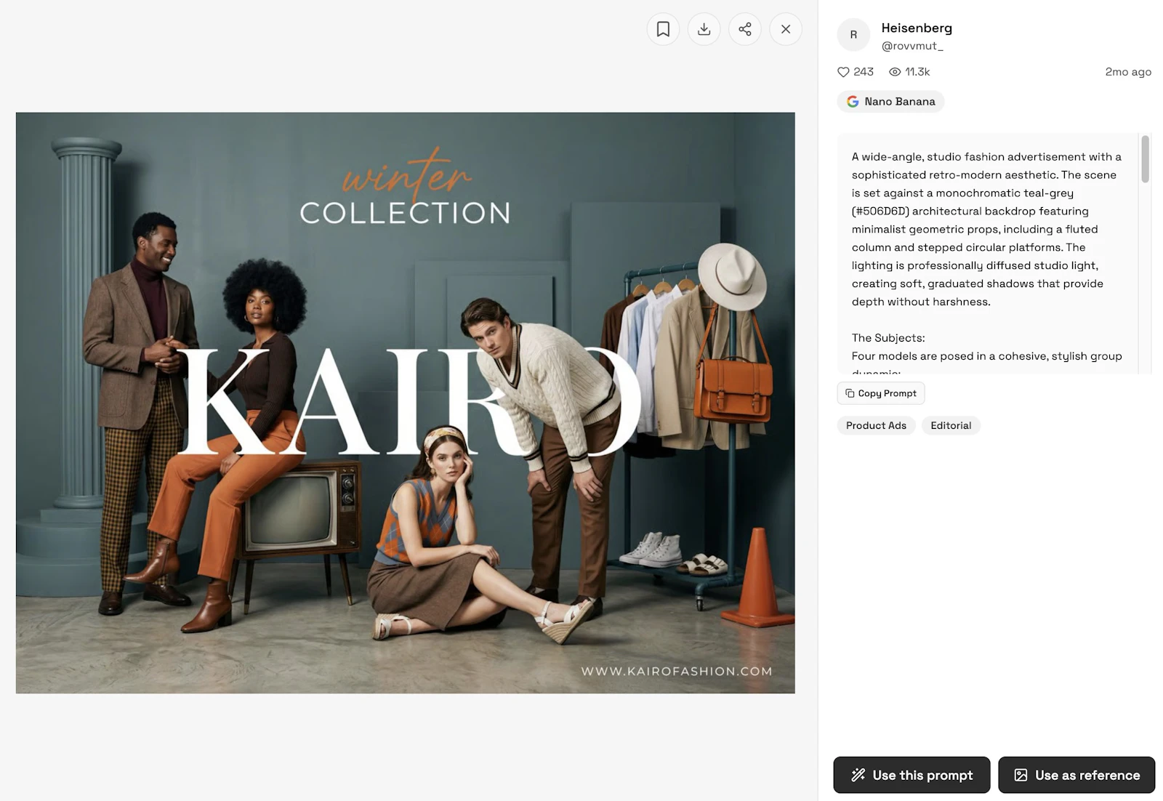Click the Heisenberg username
The height and width of the screenshot is (801, 1163).
coord(917,28)
